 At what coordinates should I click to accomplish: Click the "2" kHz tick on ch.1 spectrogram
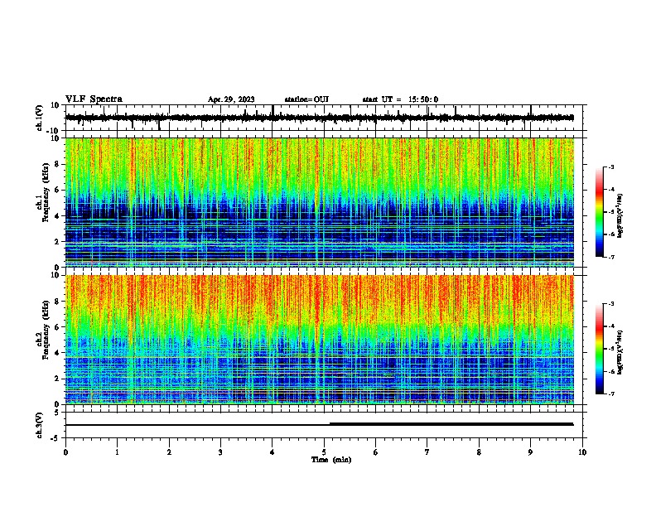[x=58, y=242]
